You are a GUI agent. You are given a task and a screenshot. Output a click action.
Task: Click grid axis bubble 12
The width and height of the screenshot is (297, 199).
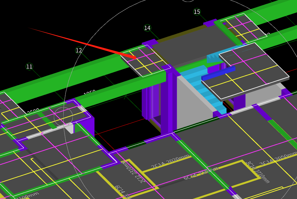[79, 50]
